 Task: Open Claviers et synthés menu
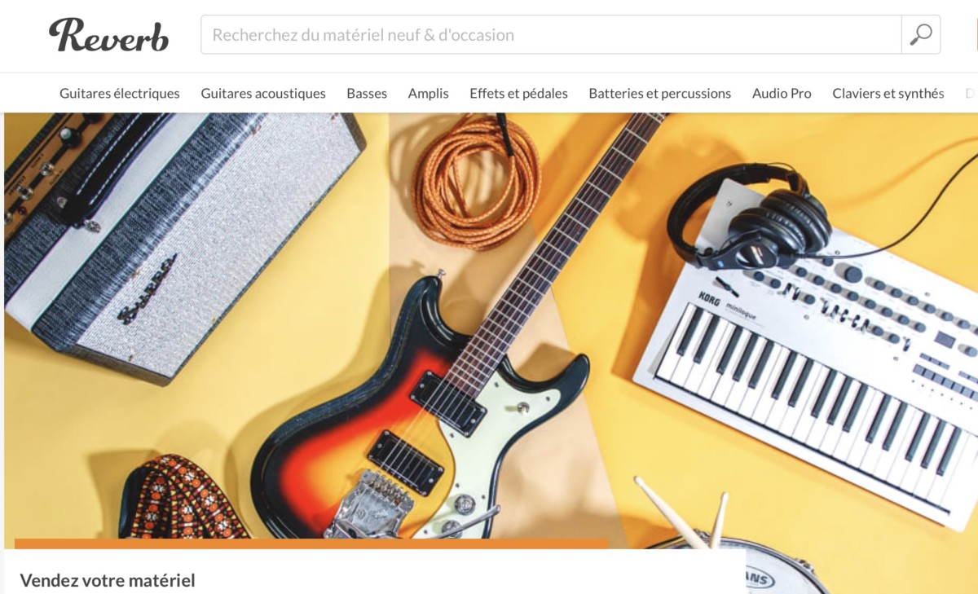pos(888,93)
